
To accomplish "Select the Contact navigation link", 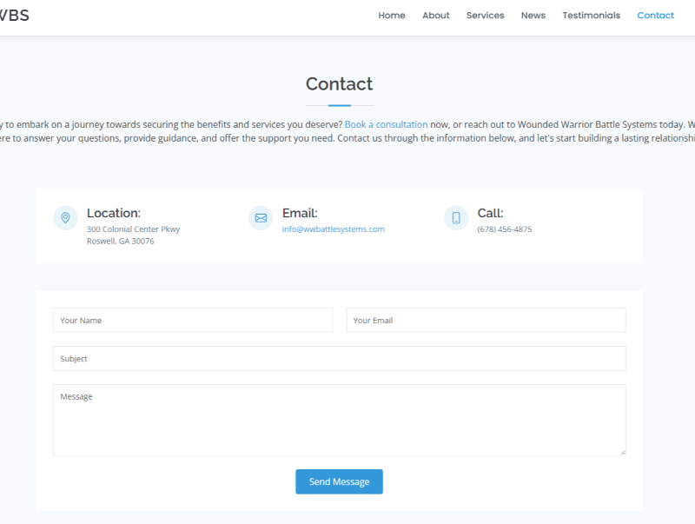I will (655, 16).
